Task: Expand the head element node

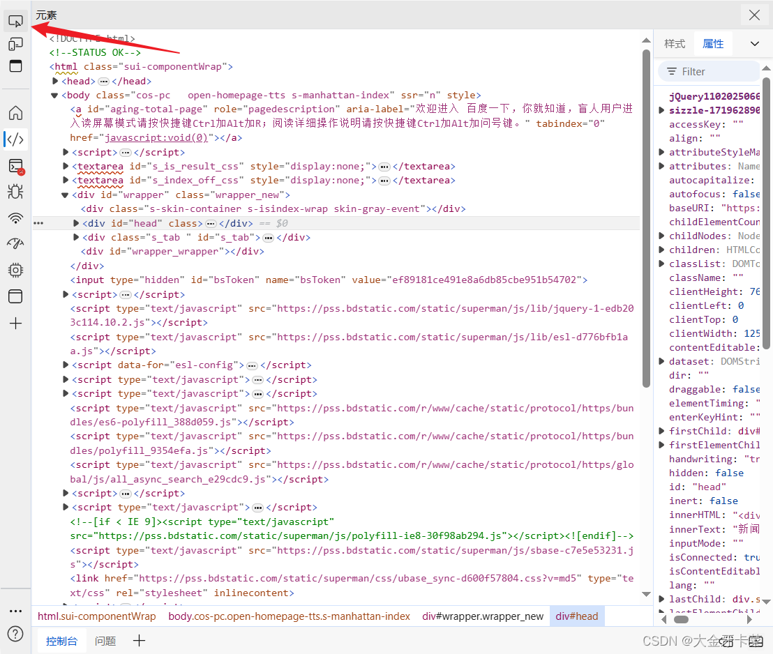Action: click(x=55, y=81)
